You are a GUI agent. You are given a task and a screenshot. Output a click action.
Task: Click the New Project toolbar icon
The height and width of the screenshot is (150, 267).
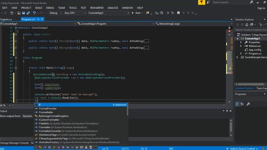click(x=12, y=13)
